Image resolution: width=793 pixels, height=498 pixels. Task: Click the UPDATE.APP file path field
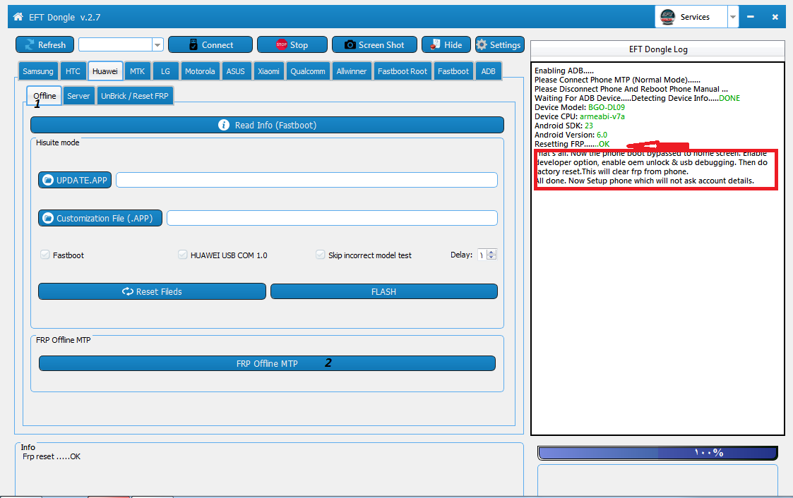[x=306, y=180]
